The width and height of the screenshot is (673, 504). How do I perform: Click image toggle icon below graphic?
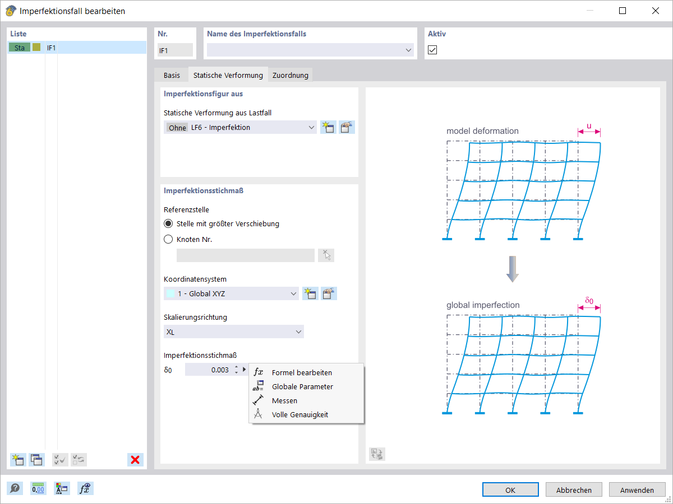click(x=377, y=454)
